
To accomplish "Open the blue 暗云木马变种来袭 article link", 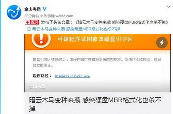I will click(x=76, y=29).
